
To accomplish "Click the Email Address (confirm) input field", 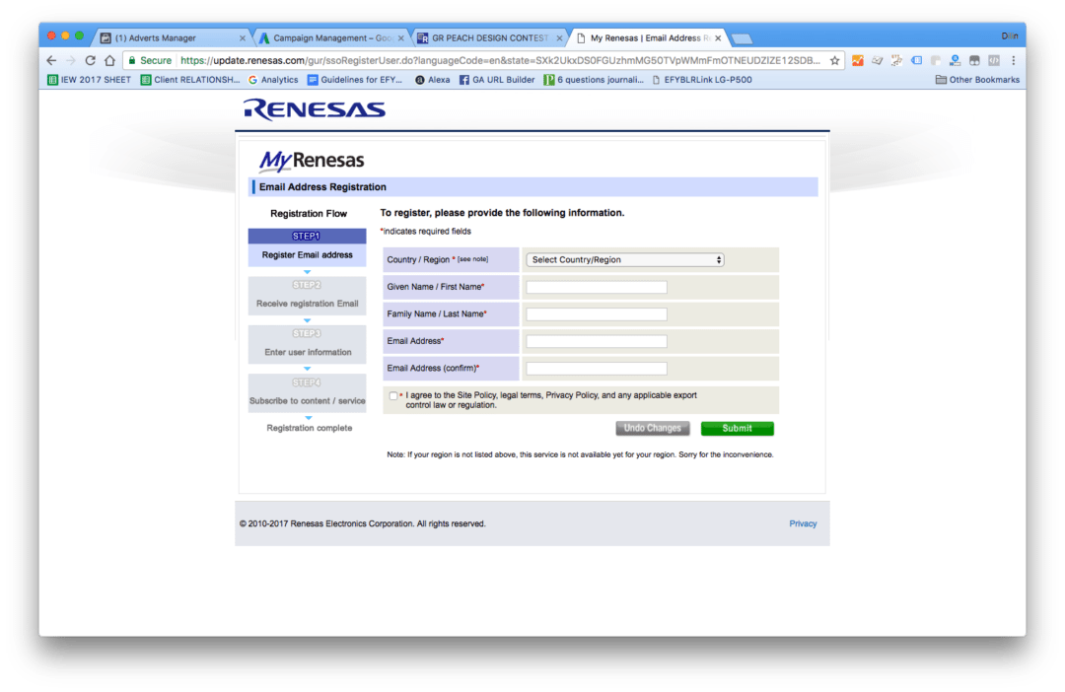I will [x=597, y=369].
